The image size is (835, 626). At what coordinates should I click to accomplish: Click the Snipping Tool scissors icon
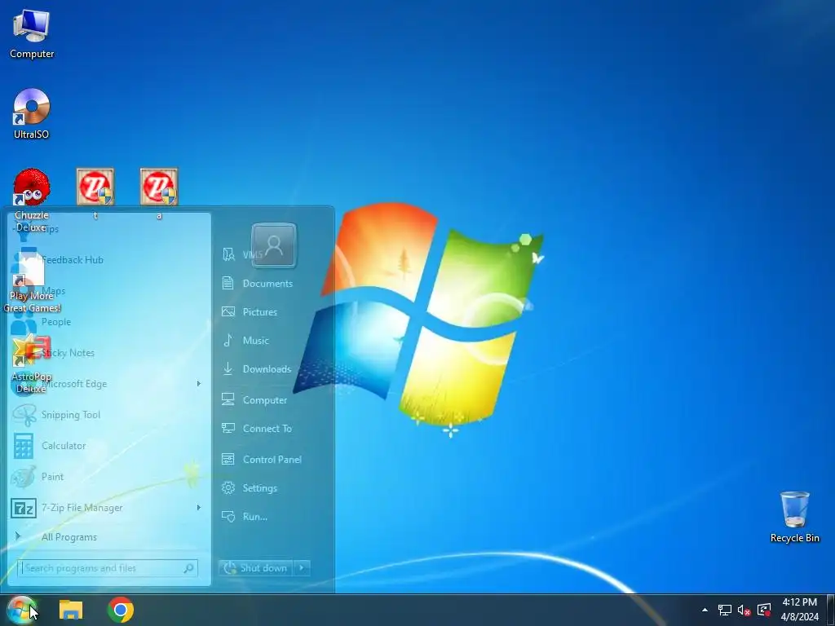24,415
